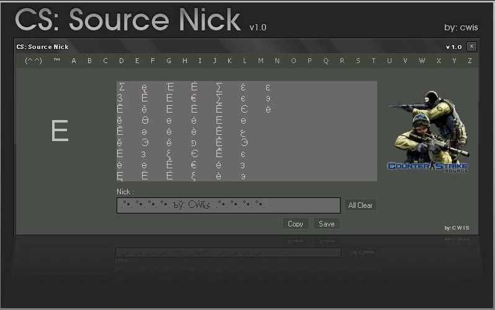Switch to the letter B tab
The width and height of the screenshot is (495, 310).
click(90, 61)
